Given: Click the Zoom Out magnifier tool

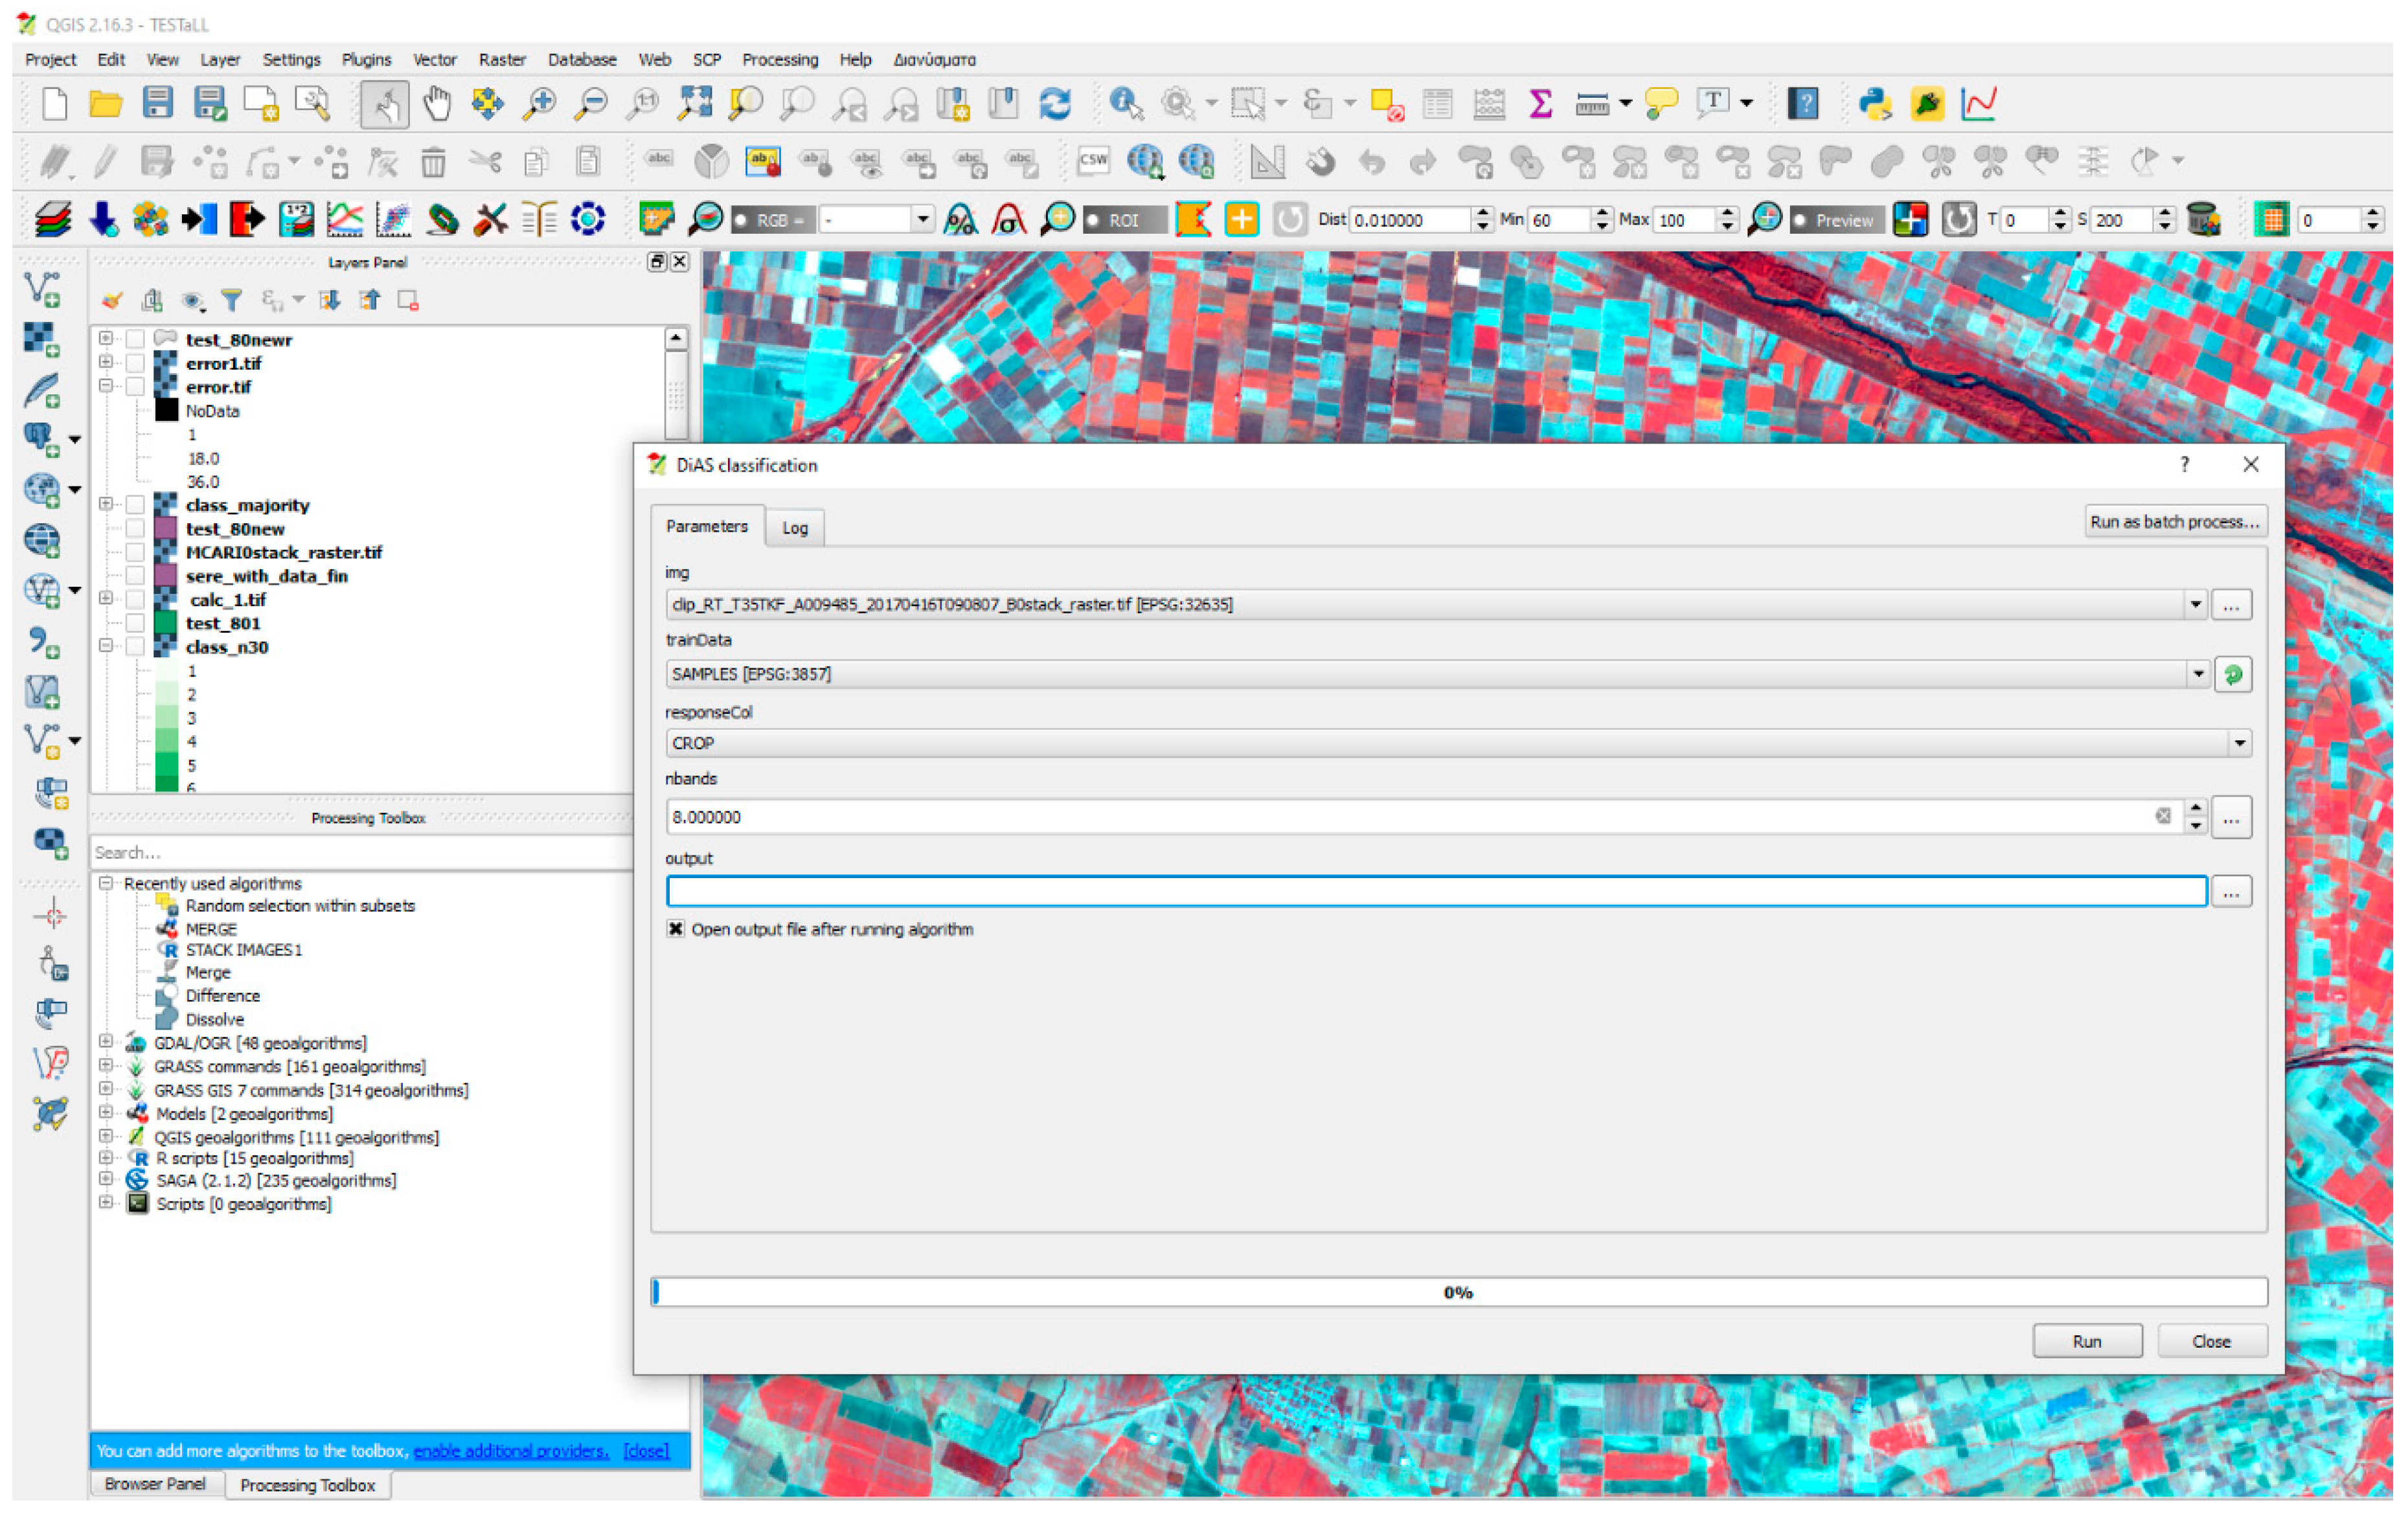Looking at the screenshot, I should coord(591,103).
